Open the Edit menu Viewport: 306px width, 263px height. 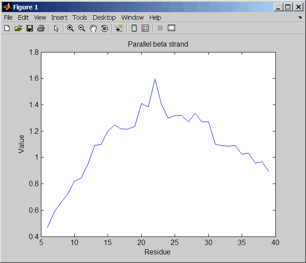click(23, 18)
